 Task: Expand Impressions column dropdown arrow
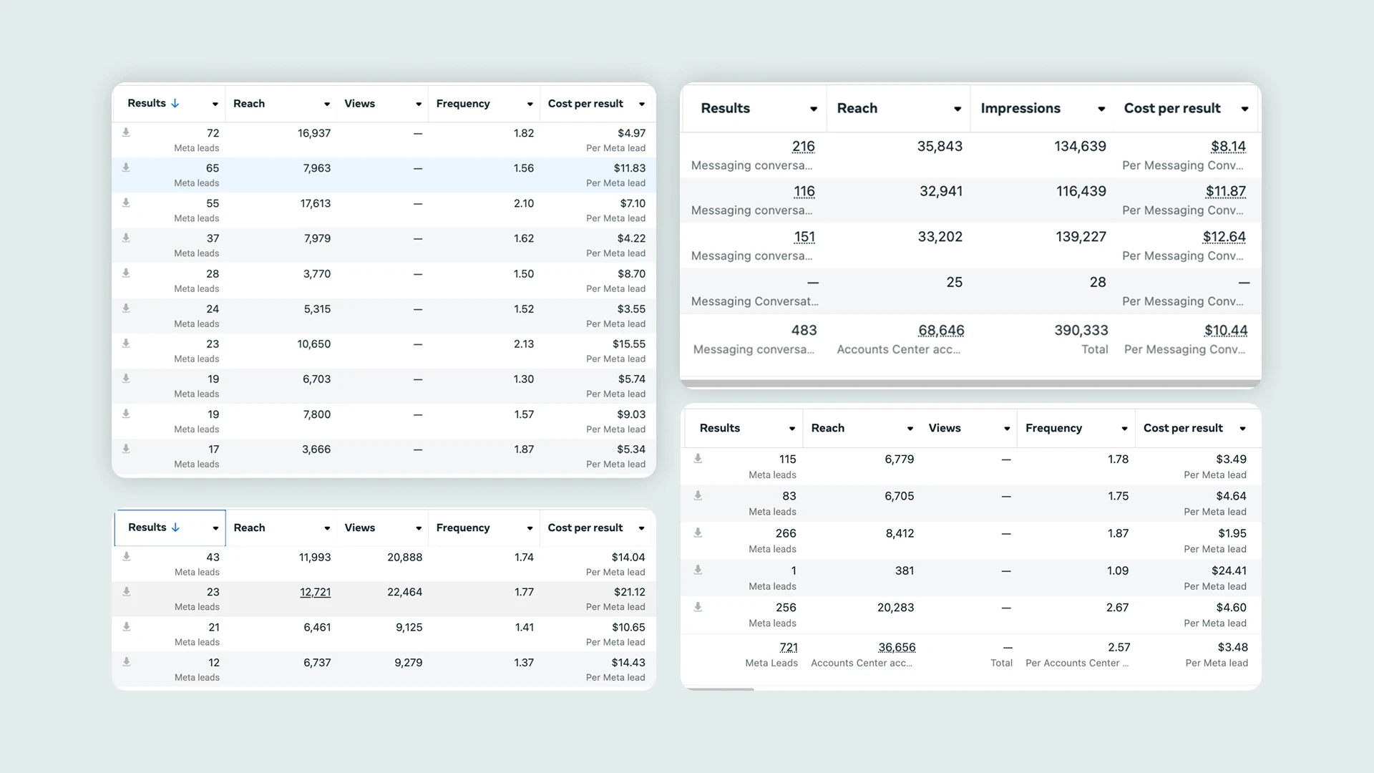(x=1101, y=109)
